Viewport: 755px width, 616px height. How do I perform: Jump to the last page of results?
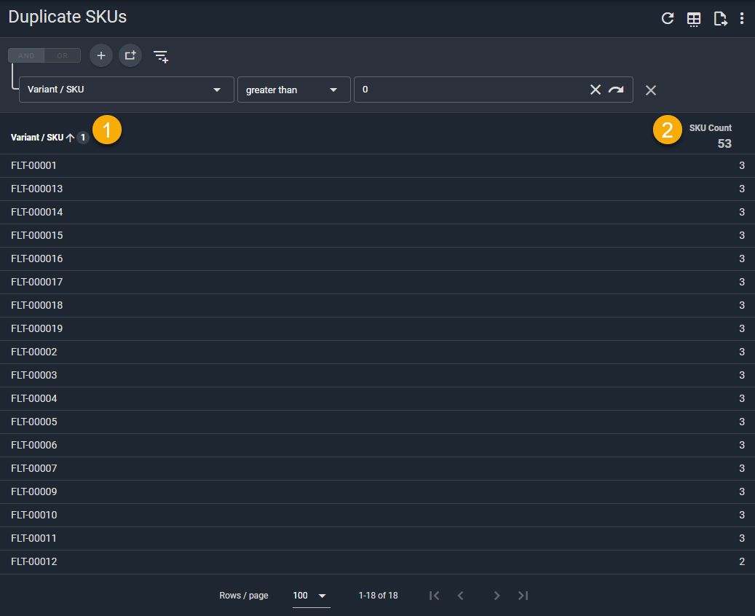coord(523,596)
